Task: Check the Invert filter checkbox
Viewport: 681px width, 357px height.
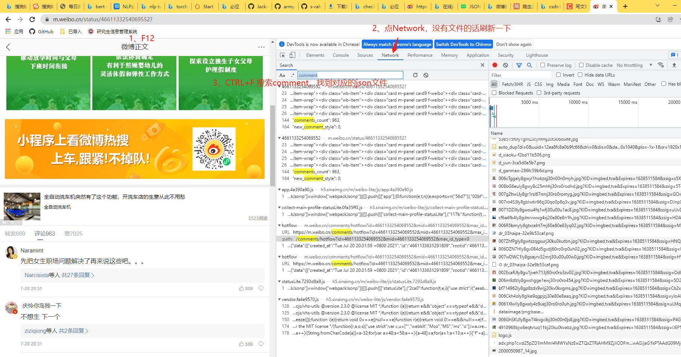Action: tap(558, 75)
